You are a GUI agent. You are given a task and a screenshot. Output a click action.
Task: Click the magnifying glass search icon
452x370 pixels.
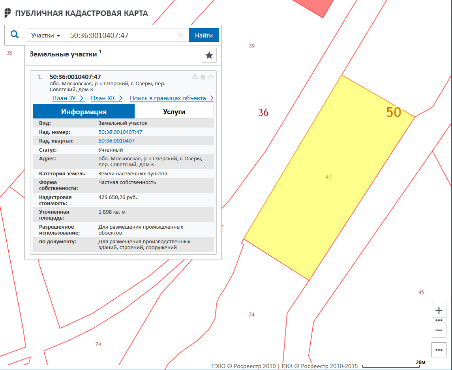(15, 35)
